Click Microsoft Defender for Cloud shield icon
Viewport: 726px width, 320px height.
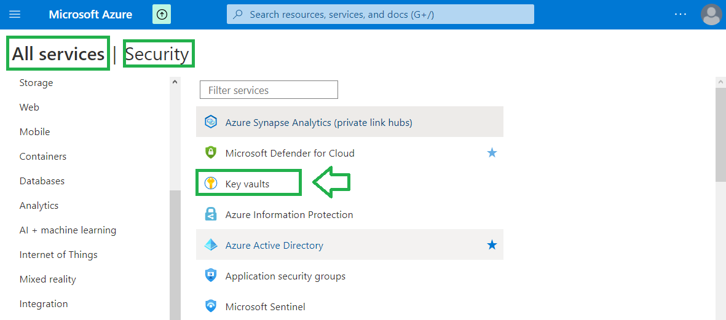[x=211, y=152]
